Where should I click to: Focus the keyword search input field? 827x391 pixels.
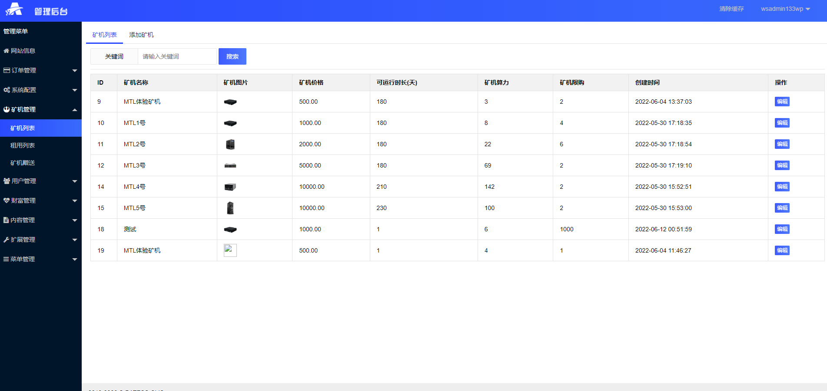(x=177, y=56)
